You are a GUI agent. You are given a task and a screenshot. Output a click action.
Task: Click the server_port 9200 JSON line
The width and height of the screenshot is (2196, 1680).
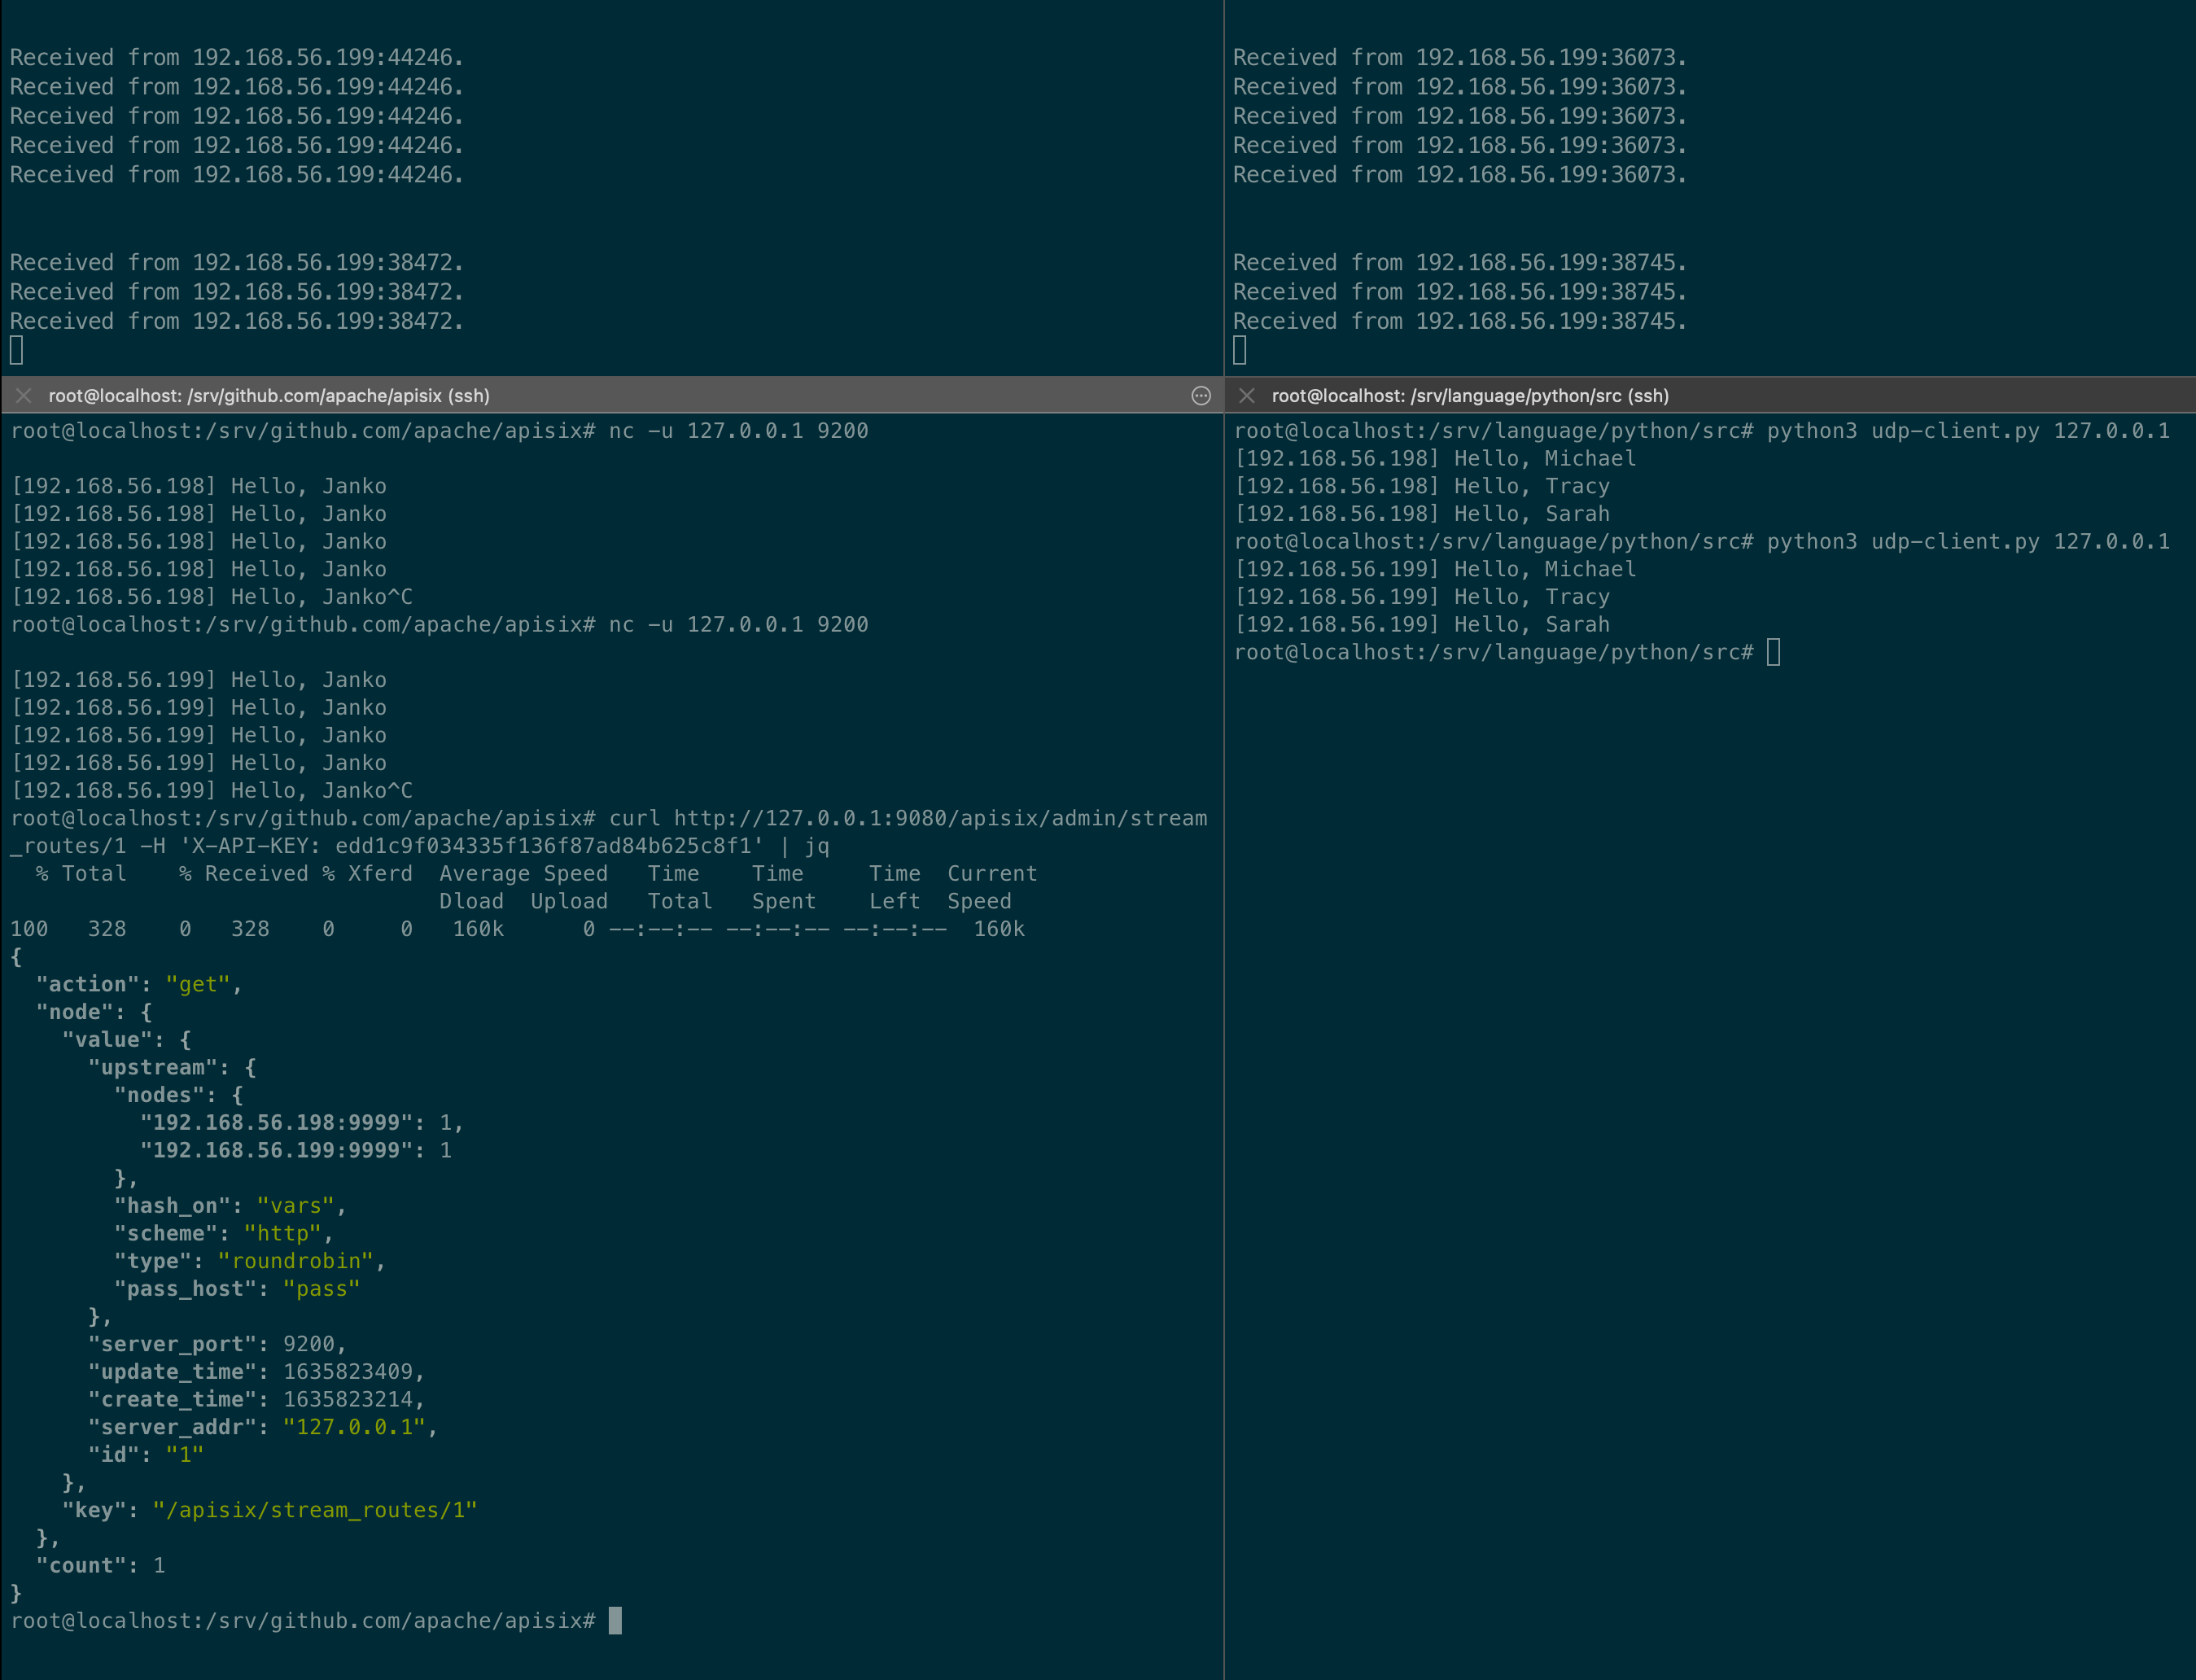tap(216, 1344)
